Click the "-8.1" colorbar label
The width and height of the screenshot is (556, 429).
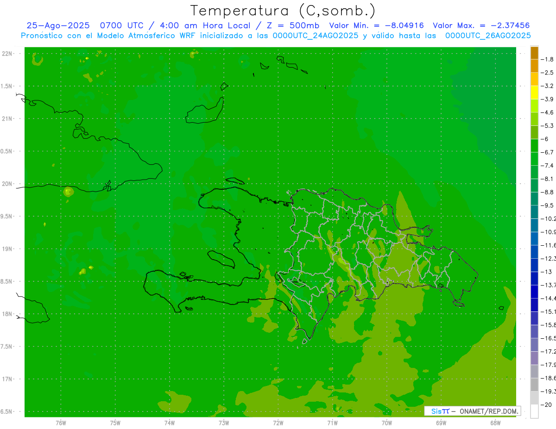click(x=547, y=179)
